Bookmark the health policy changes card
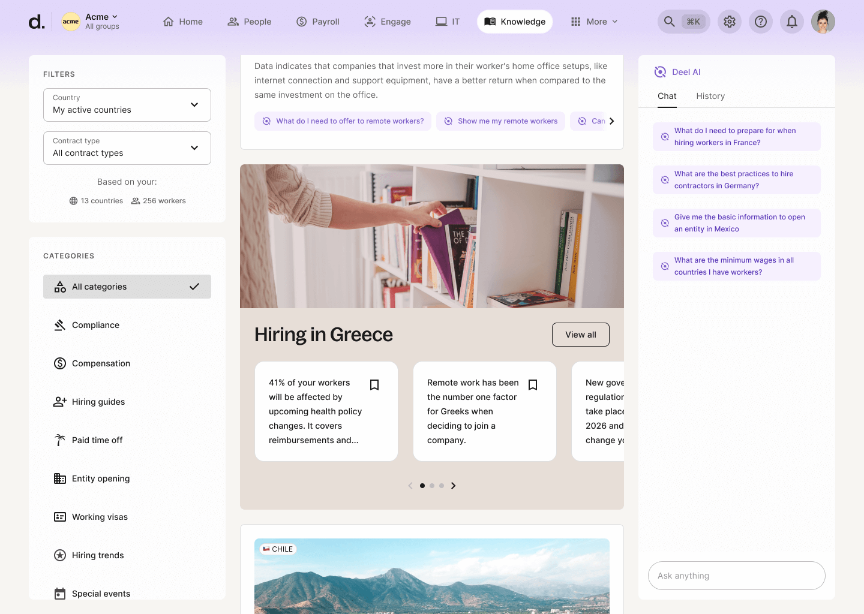 374,384
